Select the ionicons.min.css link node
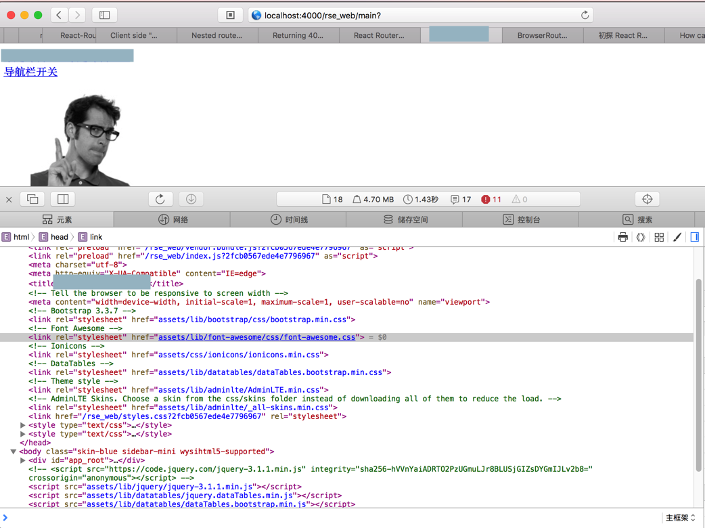The height and width of the screenshot is (528, 705). pos(179,355)
